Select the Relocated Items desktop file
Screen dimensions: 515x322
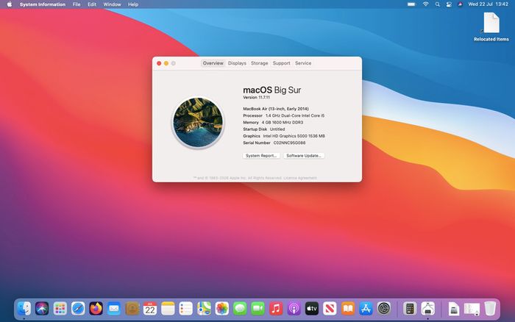point(491,27)
